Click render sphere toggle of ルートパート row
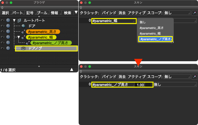The width and height of the screenshot is (198, 125). pyautogui.click(x=8, y=20)
